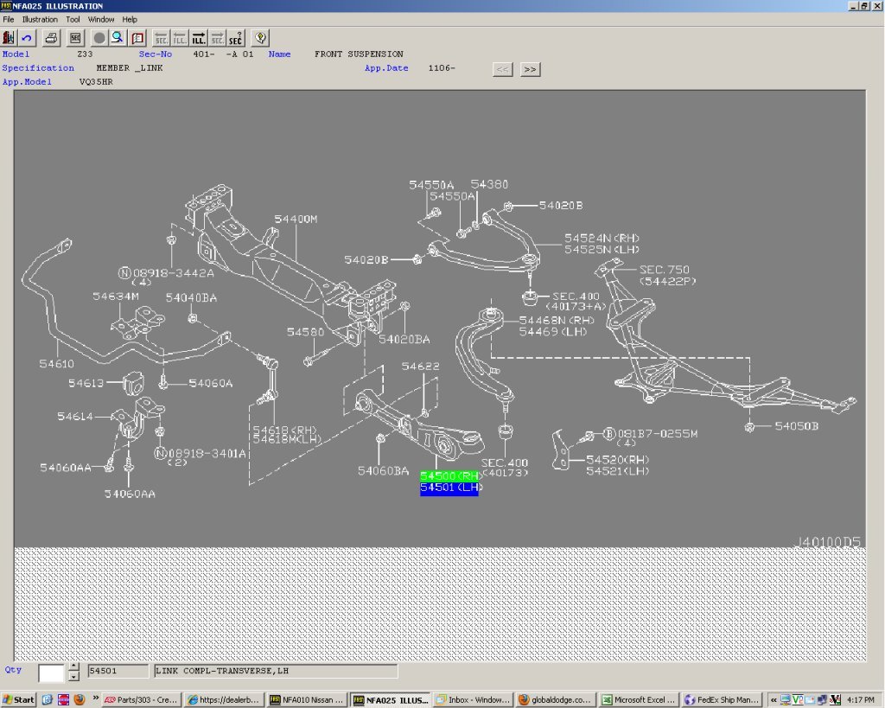Launch Firefox from the Quick Launch bar

79,699
